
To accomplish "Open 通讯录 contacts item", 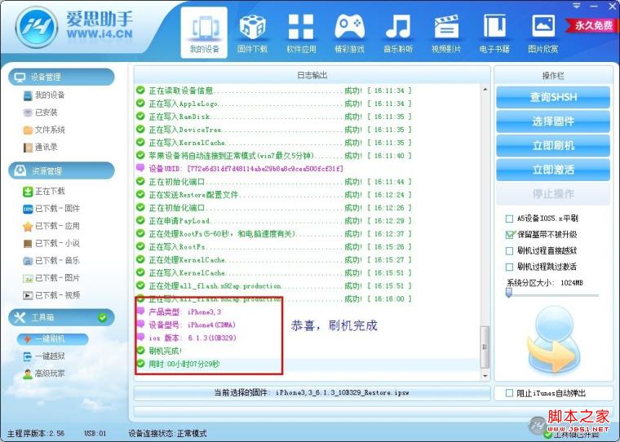I will click(40, 147).
